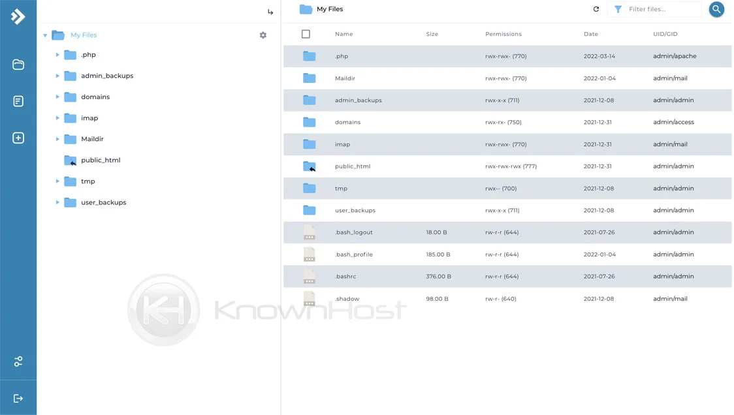734x415 pixels.
Task: Click the back arrow above the tree panel
Action: click(270, 11)
